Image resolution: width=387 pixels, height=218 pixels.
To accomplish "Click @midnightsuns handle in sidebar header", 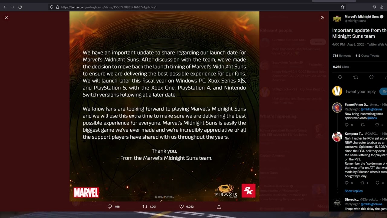I will (x=355, y=21).
